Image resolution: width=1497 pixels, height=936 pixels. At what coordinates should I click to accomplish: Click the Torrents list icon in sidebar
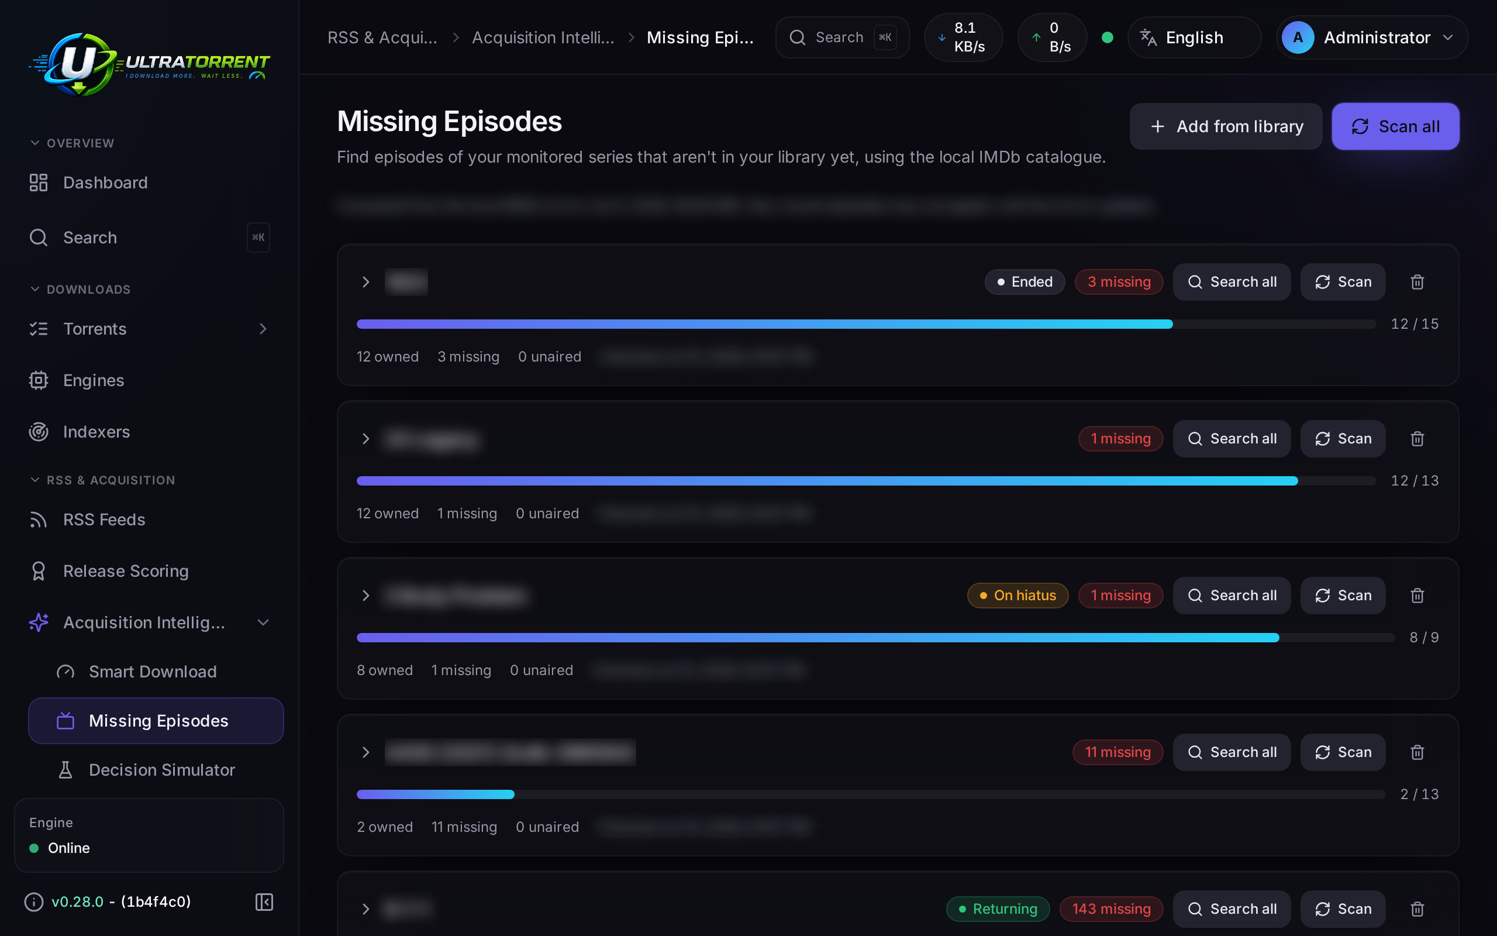(39, 329)
